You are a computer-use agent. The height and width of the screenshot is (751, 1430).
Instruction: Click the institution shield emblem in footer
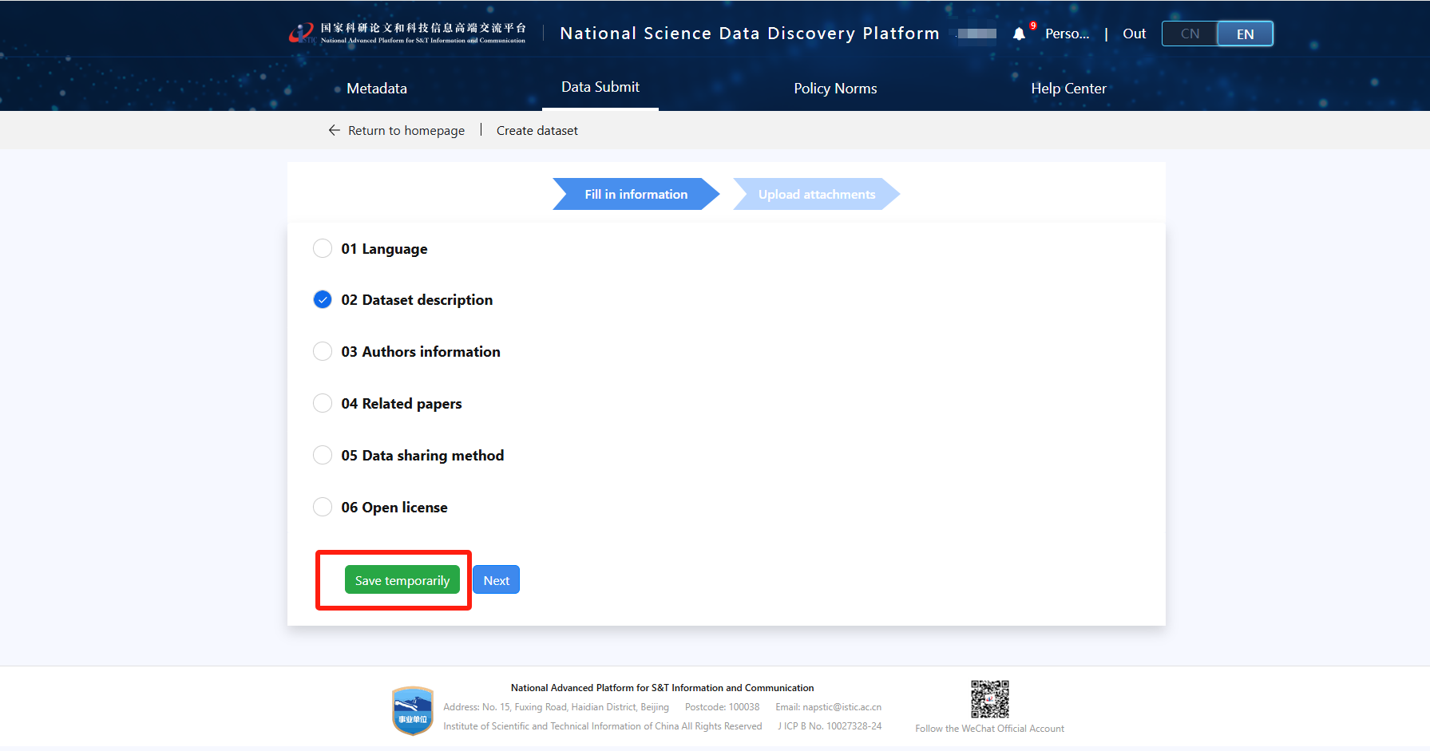pyautogui.click(x=413, y=710)
